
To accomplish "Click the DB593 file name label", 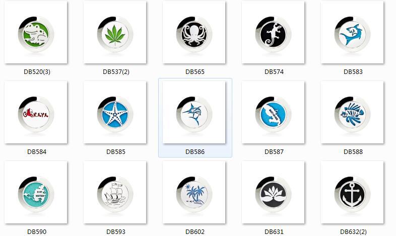I will (x=116, y=231).
